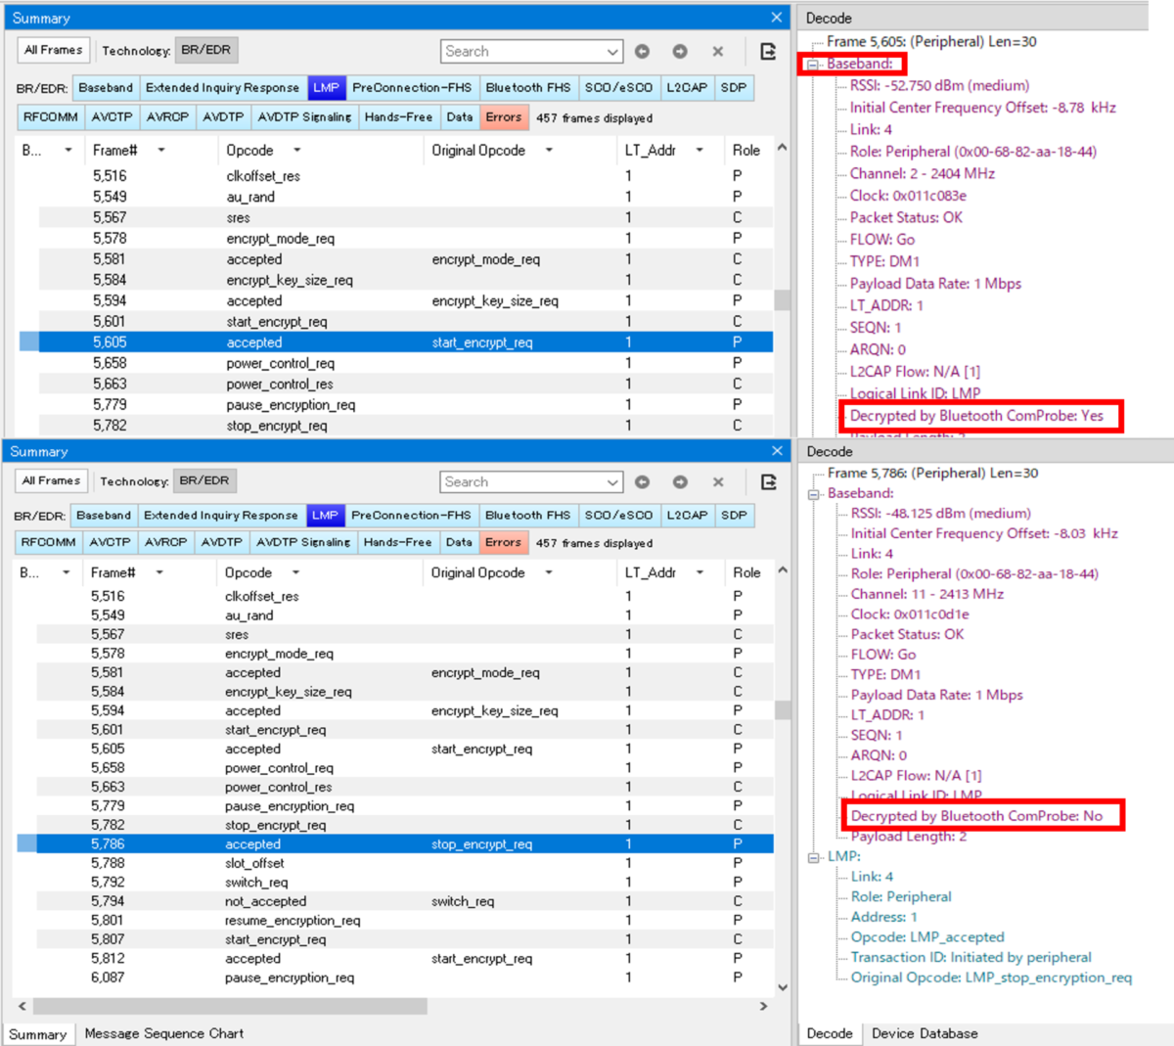Toggle the LMP protocol filter in lower Summary
This screenshot has width=1174, height=1046.
pos(325,516)
